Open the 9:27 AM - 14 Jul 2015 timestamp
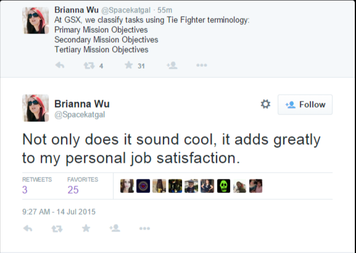This screenshot has width=356, height=253. (59, 212)
